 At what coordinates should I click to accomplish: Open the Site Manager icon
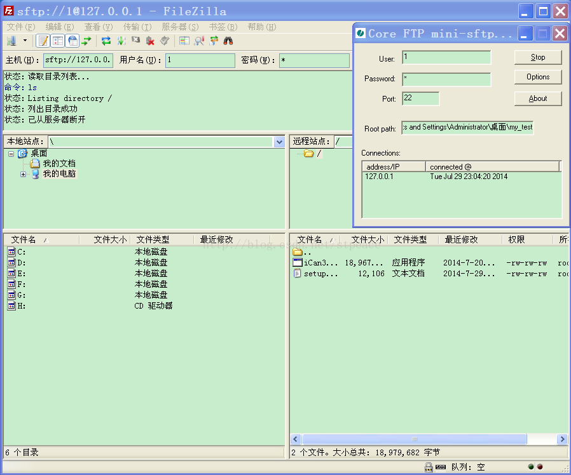click(11, 41)
